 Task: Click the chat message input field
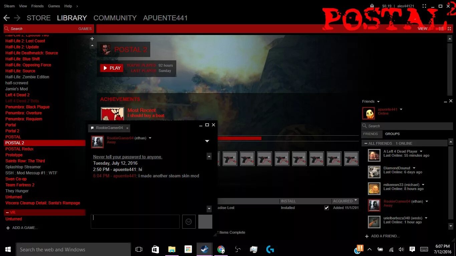[135, 222]
